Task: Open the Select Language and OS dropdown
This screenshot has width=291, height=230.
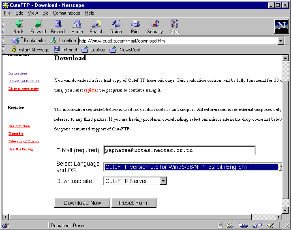Action: pyautogui.click(x=281, y=167)
